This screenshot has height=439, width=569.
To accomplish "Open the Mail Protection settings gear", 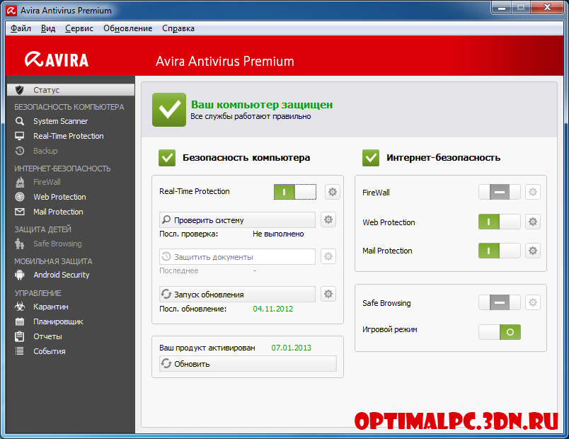I will point(533,251).
